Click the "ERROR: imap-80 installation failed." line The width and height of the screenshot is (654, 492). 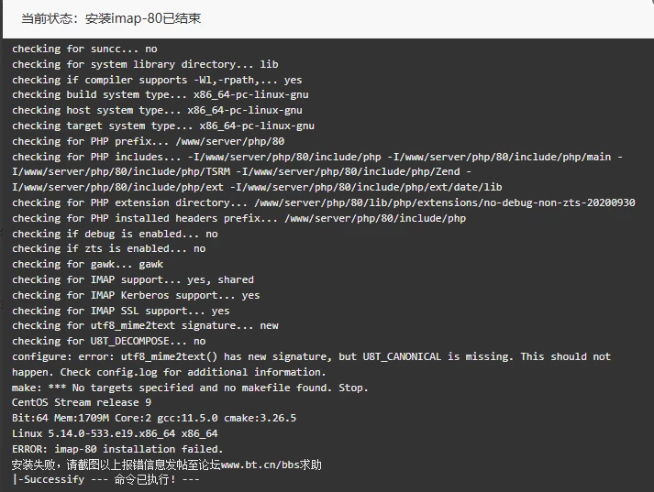click(x=117, y=449)
